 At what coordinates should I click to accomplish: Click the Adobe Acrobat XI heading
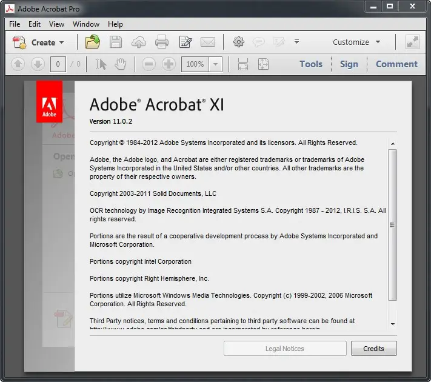click(x=156, y=104)
